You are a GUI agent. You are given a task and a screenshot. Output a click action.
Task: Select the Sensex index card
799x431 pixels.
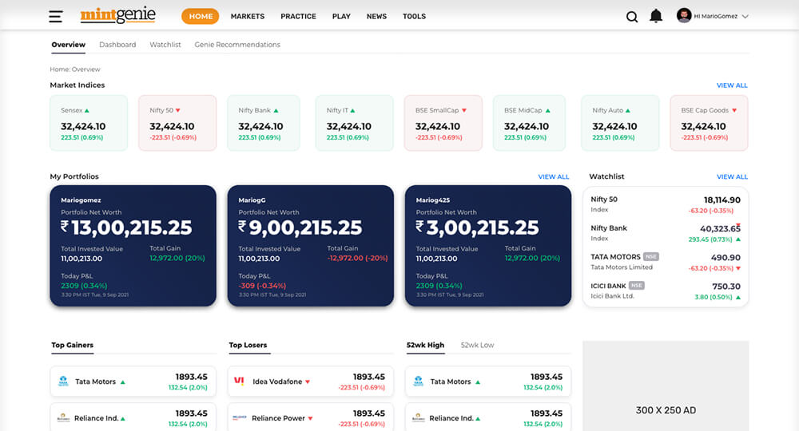point(88,123)
